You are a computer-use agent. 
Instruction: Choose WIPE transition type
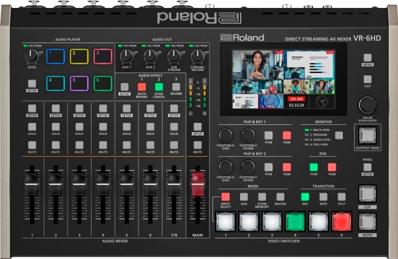click(x=324, y=197)
